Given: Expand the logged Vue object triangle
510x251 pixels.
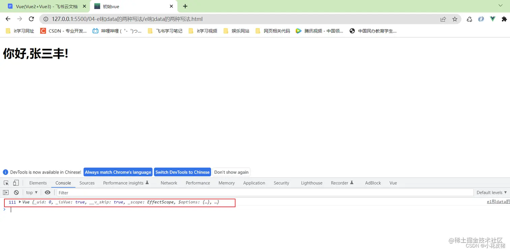Looking at the screenshot, I should click(x=20, y=202).
